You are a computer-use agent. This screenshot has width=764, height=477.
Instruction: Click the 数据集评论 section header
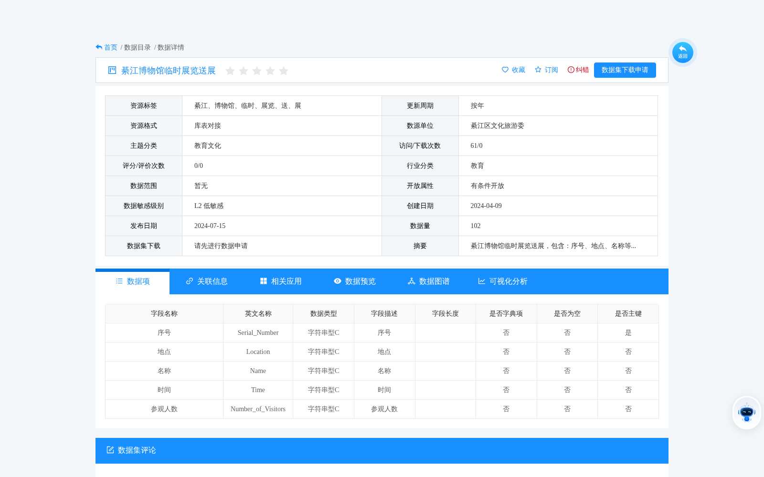pos(382,451)
